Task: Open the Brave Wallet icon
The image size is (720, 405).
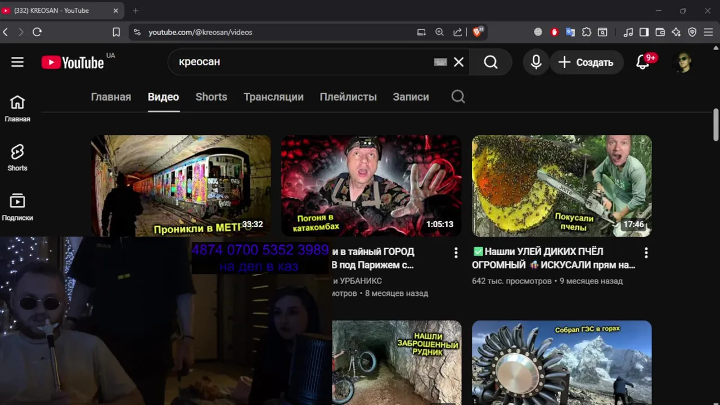Action: tap(660, 32)
